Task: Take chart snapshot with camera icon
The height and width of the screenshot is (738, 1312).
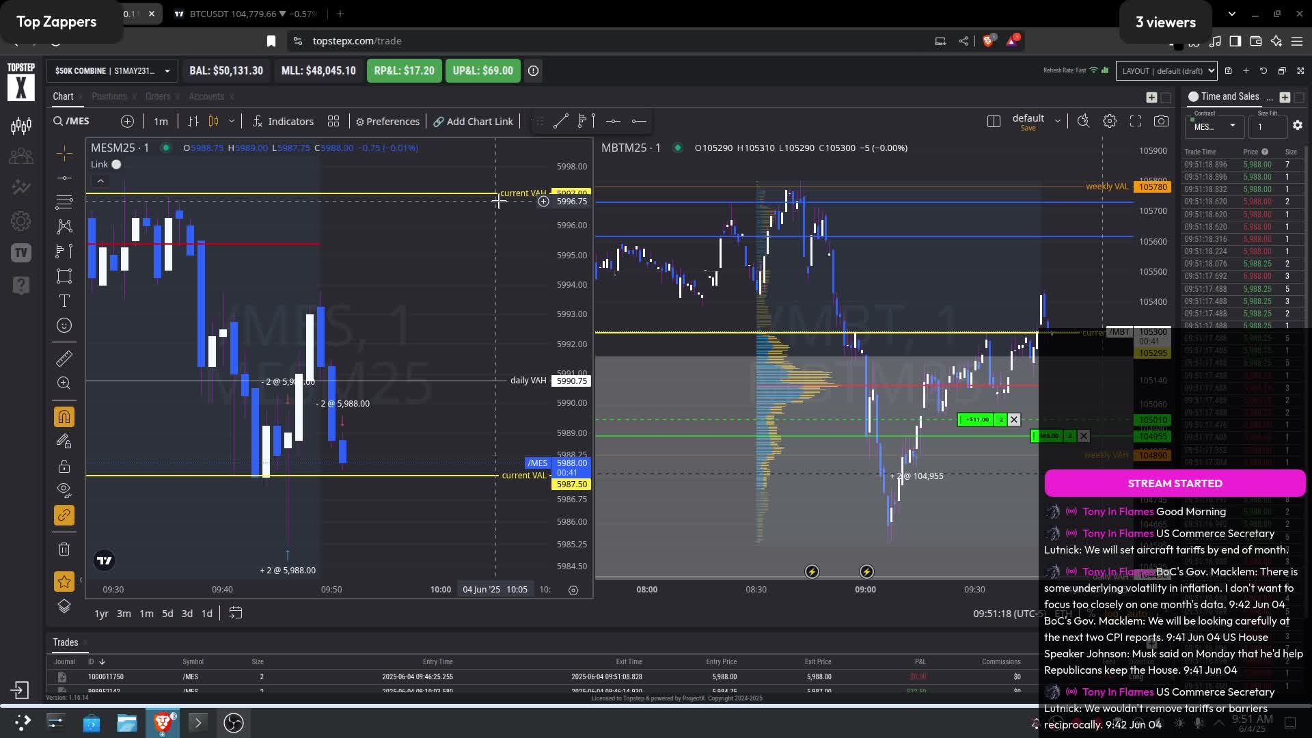Action: [x=1161, y=121]
